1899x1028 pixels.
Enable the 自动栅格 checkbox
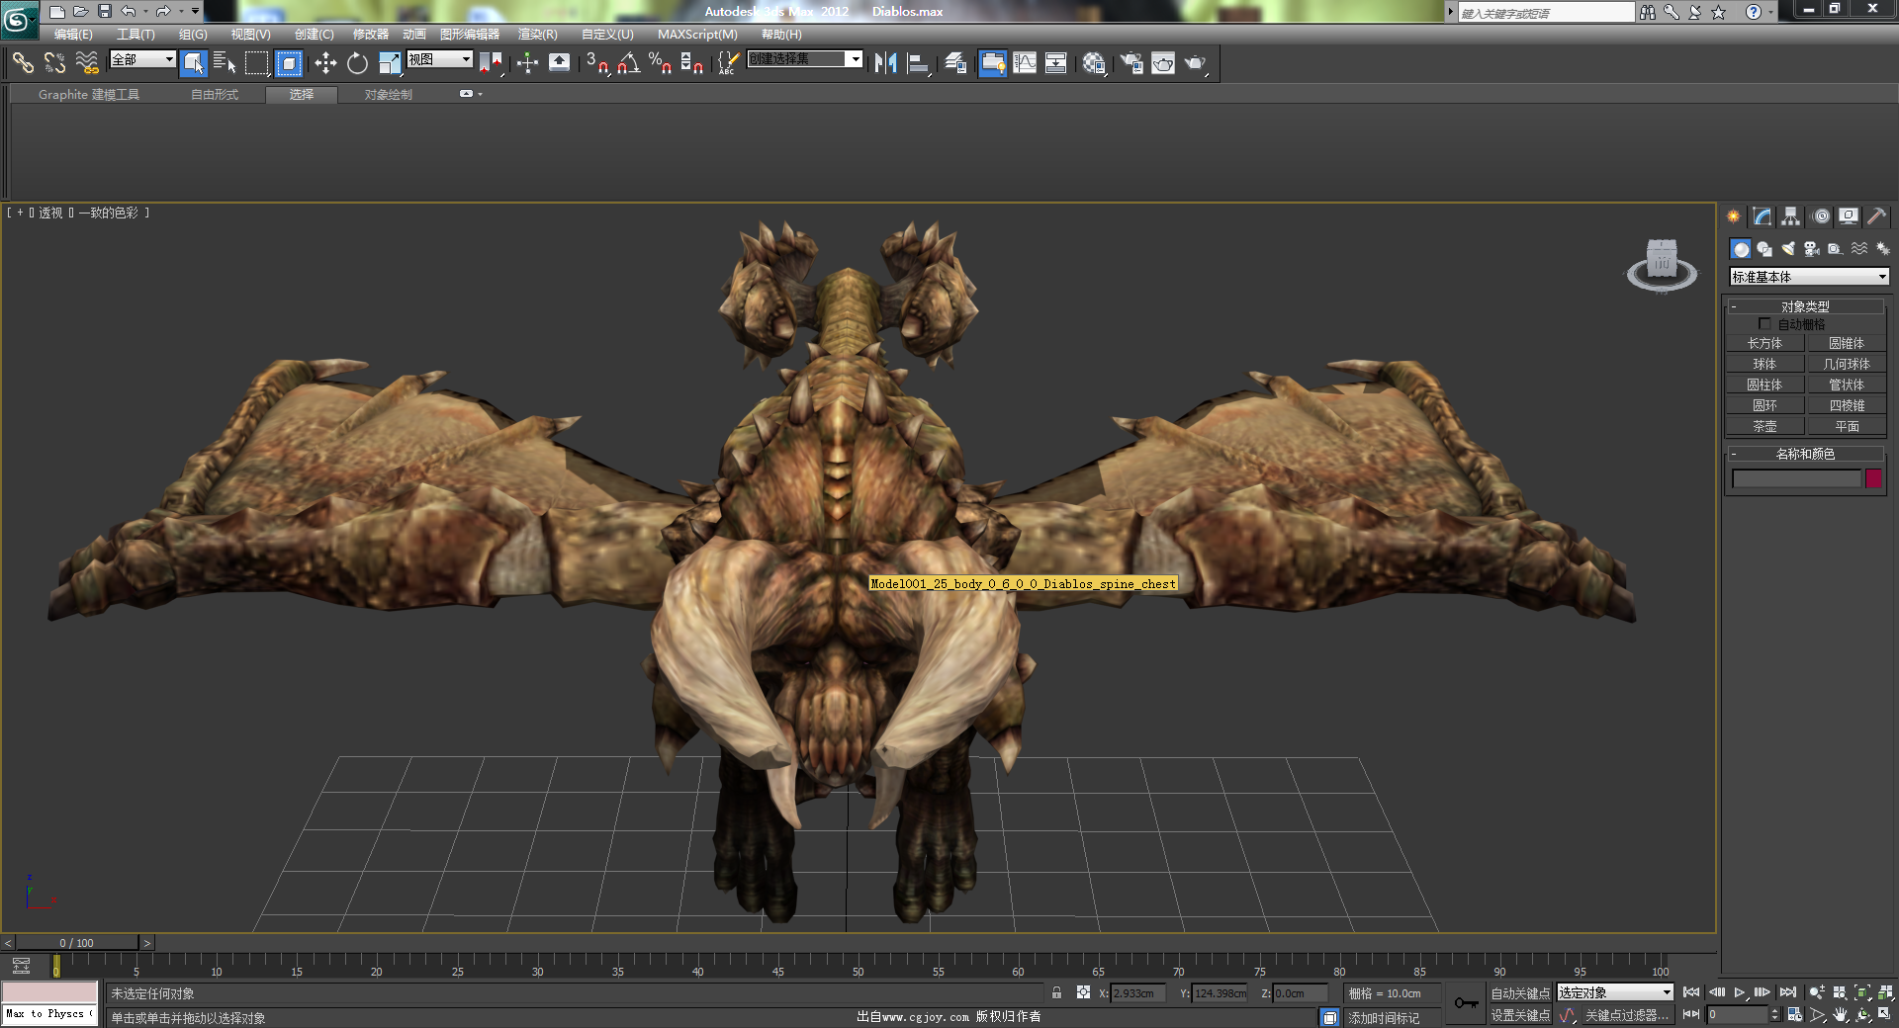[1764, 324]
